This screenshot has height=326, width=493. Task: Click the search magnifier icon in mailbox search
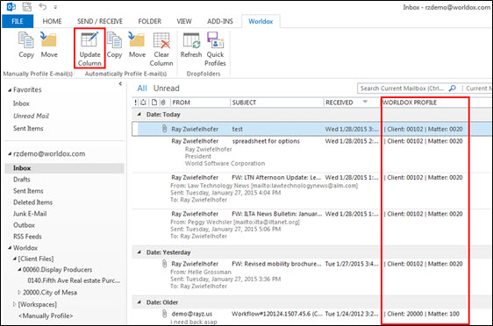(452, 89)
